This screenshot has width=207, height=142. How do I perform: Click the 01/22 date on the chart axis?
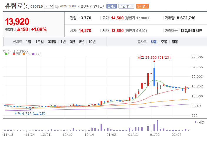[155, 135]
